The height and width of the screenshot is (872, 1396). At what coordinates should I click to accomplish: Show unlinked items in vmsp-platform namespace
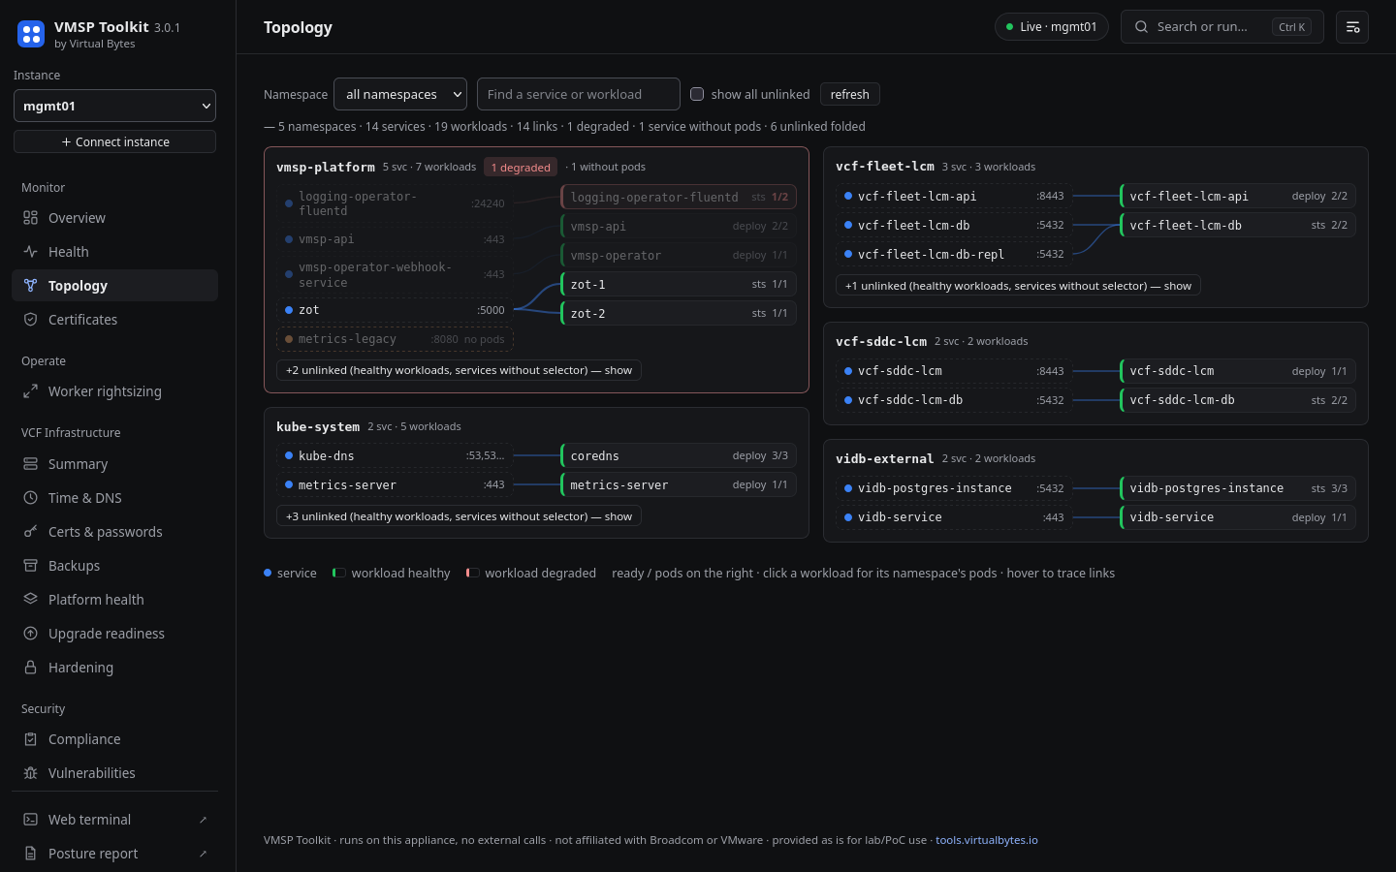459,370
